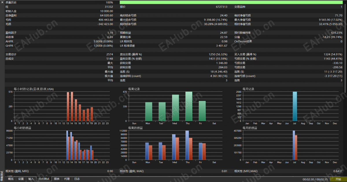Viewport: 347px width, 182px height.
Task: Click the OnTester结果 label
Action: click(x=243, y=41)
